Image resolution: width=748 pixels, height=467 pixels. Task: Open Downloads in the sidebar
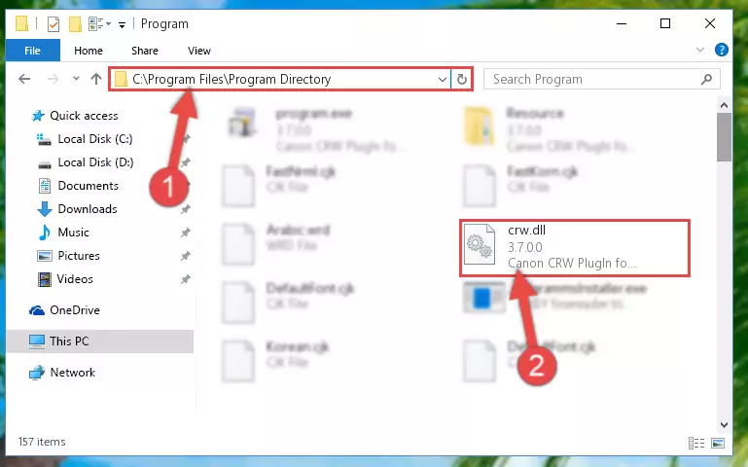88,209
